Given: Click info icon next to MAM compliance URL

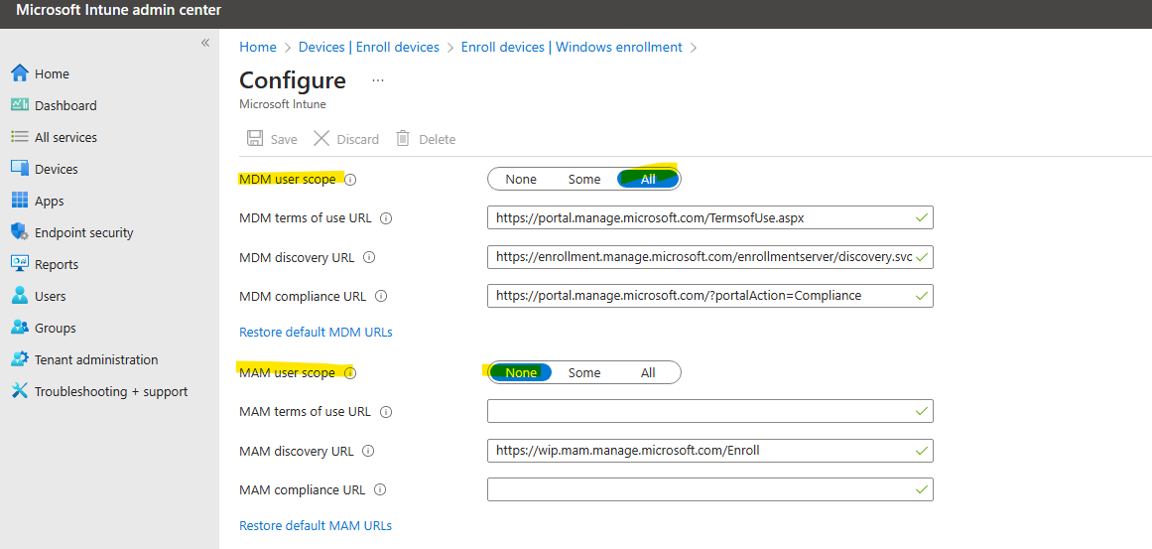Looking at the screenshot, I should [381, 489].
